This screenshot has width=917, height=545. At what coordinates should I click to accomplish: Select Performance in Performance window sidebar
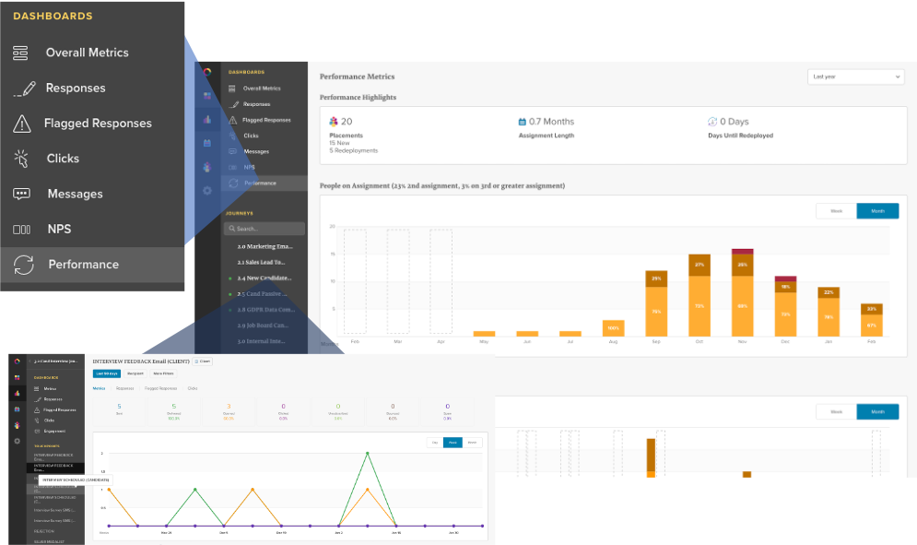point(265,184)
